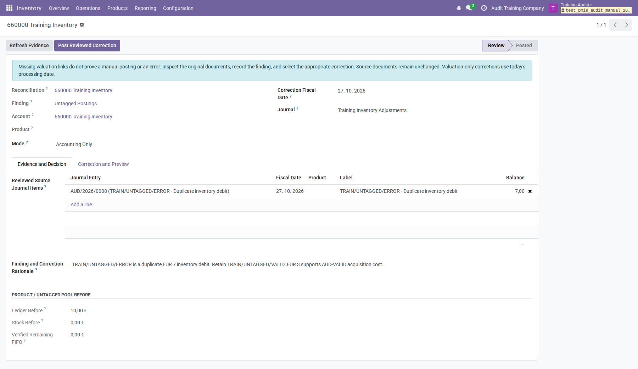Click Refresh Evidence button
Image resolution: width=638 pixels, height=369 pixels.
(29, 45)
